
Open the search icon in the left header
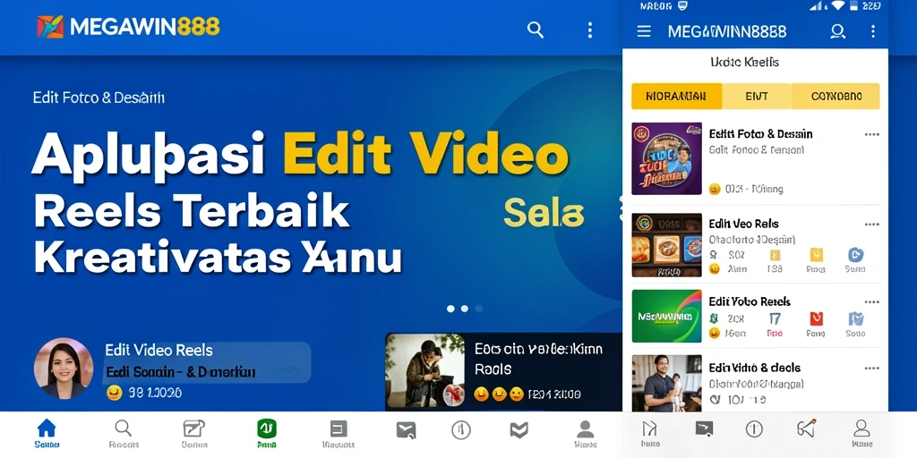click(x=536, y=30)
